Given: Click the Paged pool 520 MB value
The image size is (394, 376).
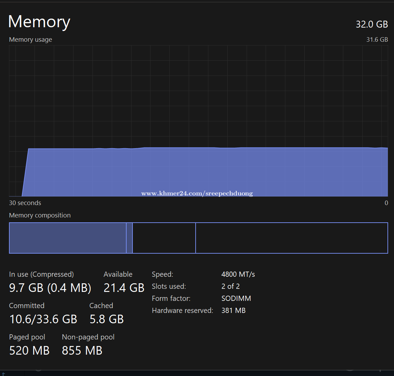Looking at the screenshot, I should (x=29, y=350).
